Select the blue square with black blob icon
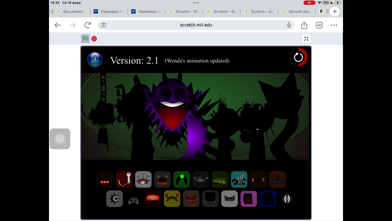 tap(268, 199)
